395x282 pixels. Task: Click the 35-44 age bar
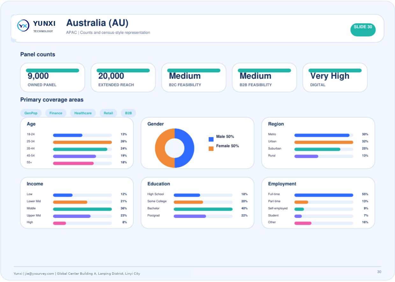(x=80, y=149)
